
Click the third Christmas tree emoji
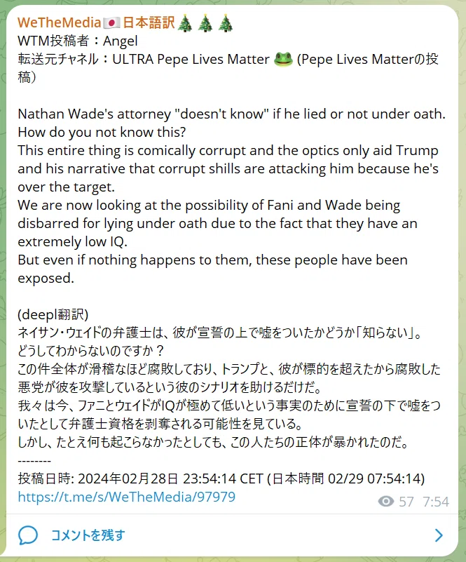(x=226, y=23)
